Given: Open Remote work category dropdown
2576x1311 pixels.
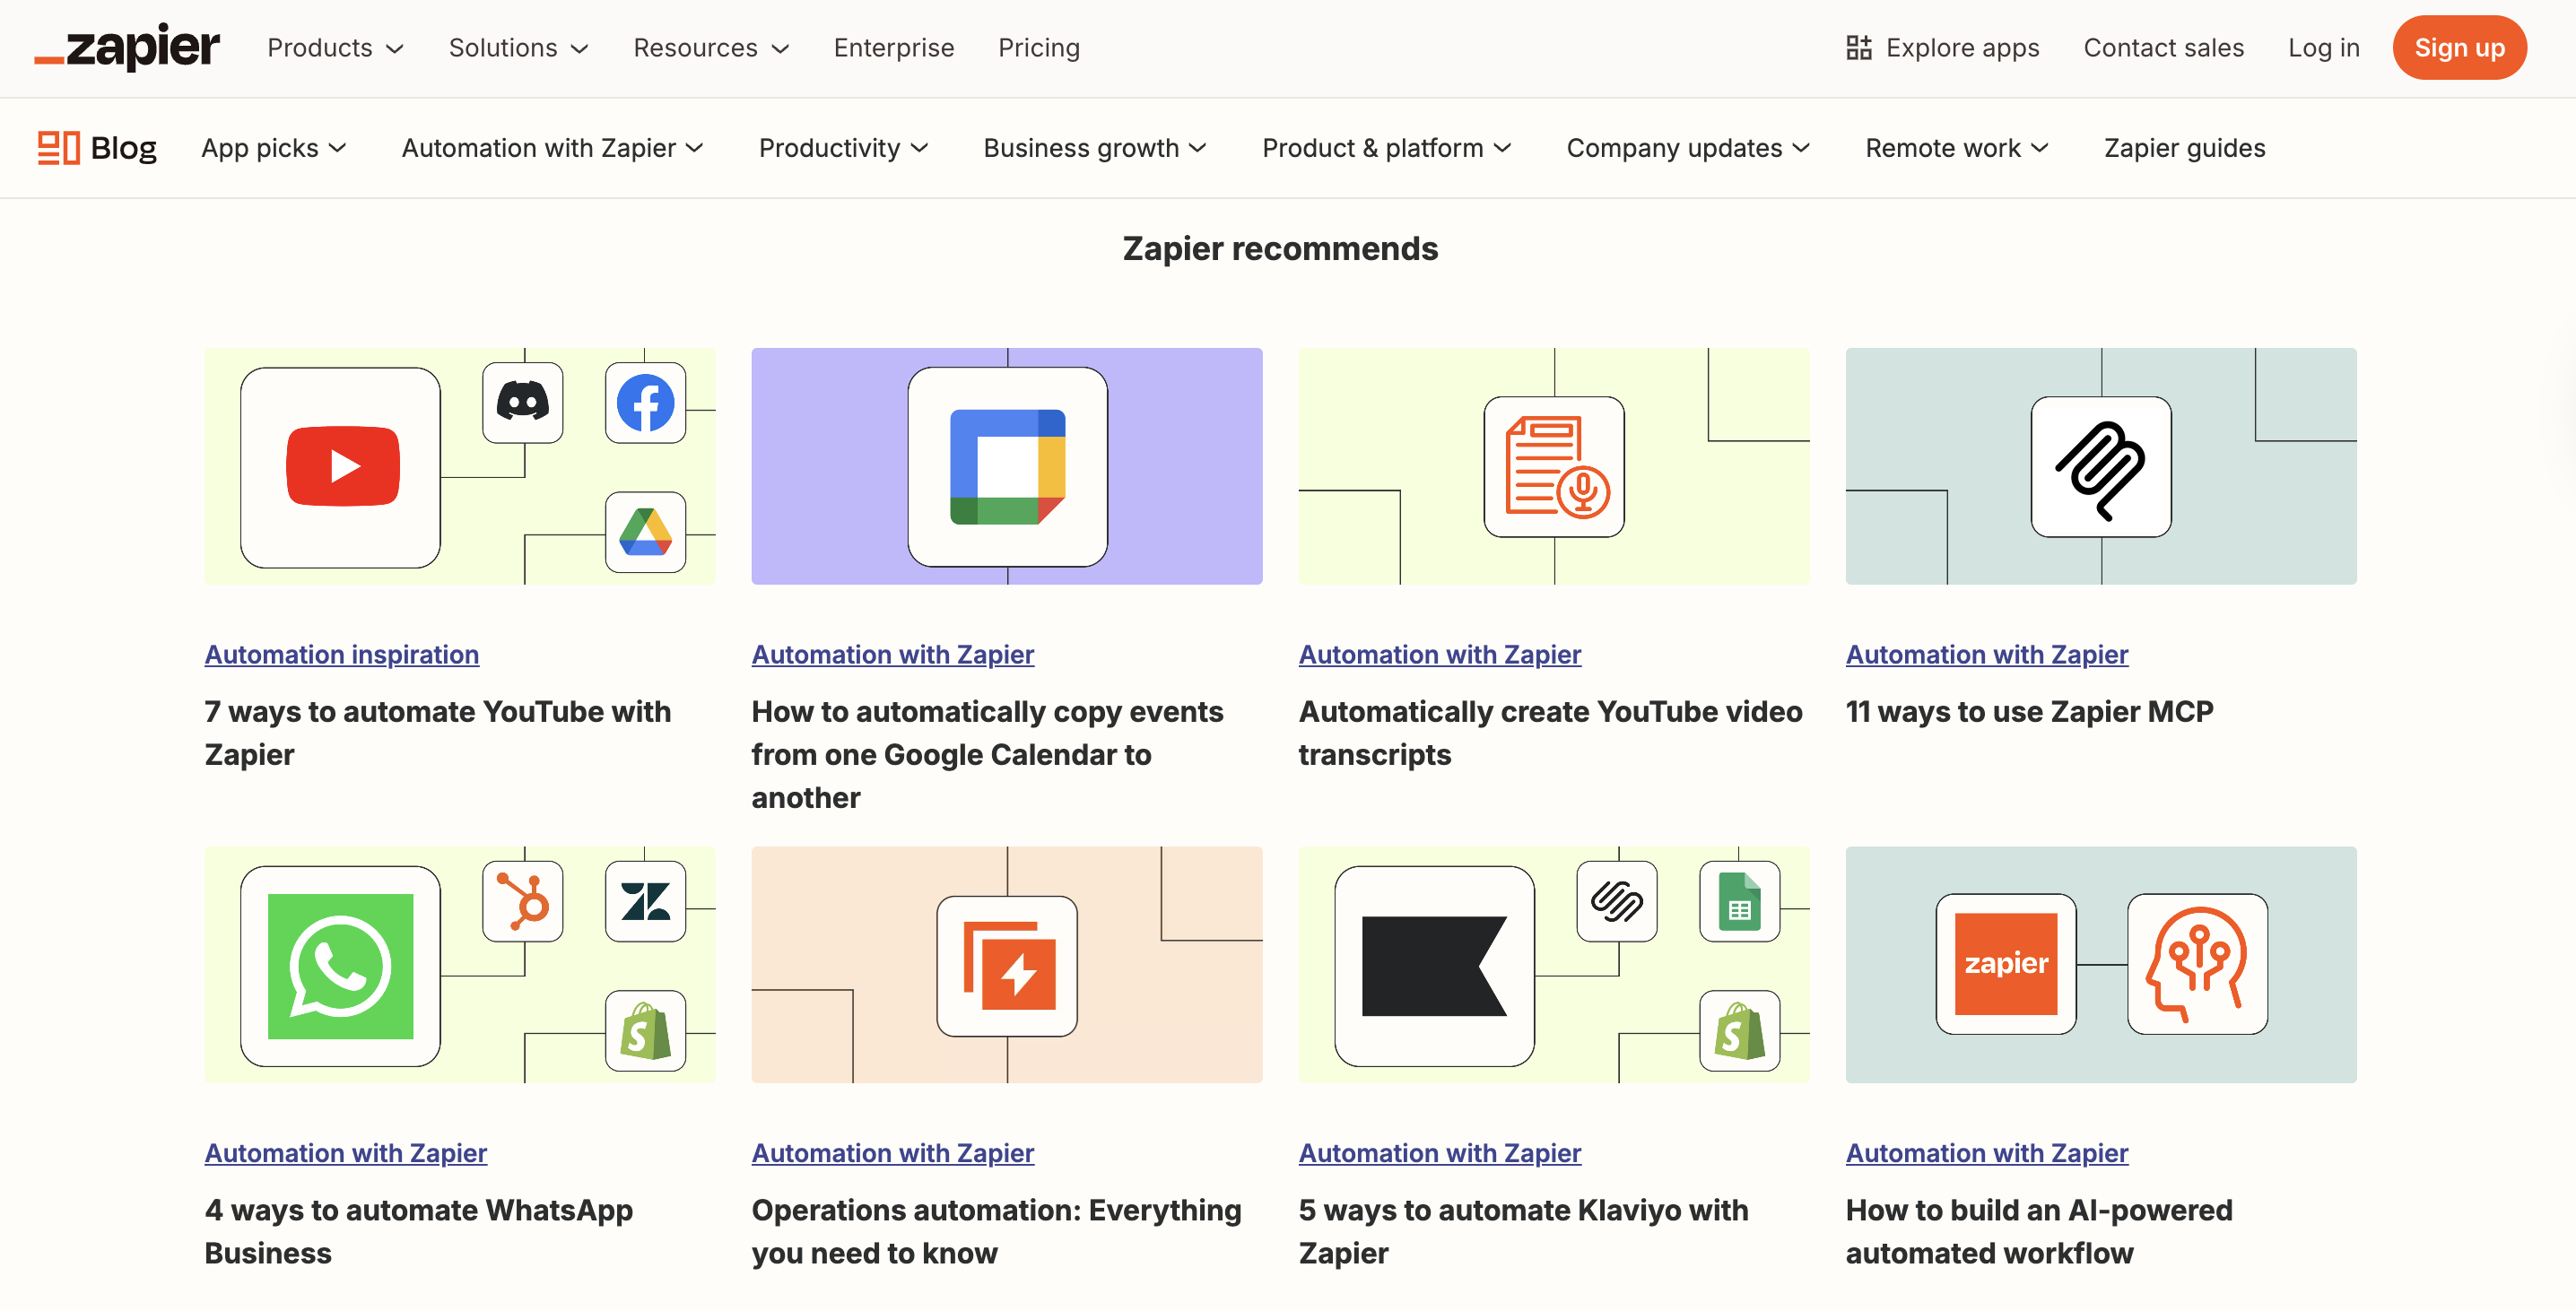Looking at the screenshot, I should [x=1956, y=148].
